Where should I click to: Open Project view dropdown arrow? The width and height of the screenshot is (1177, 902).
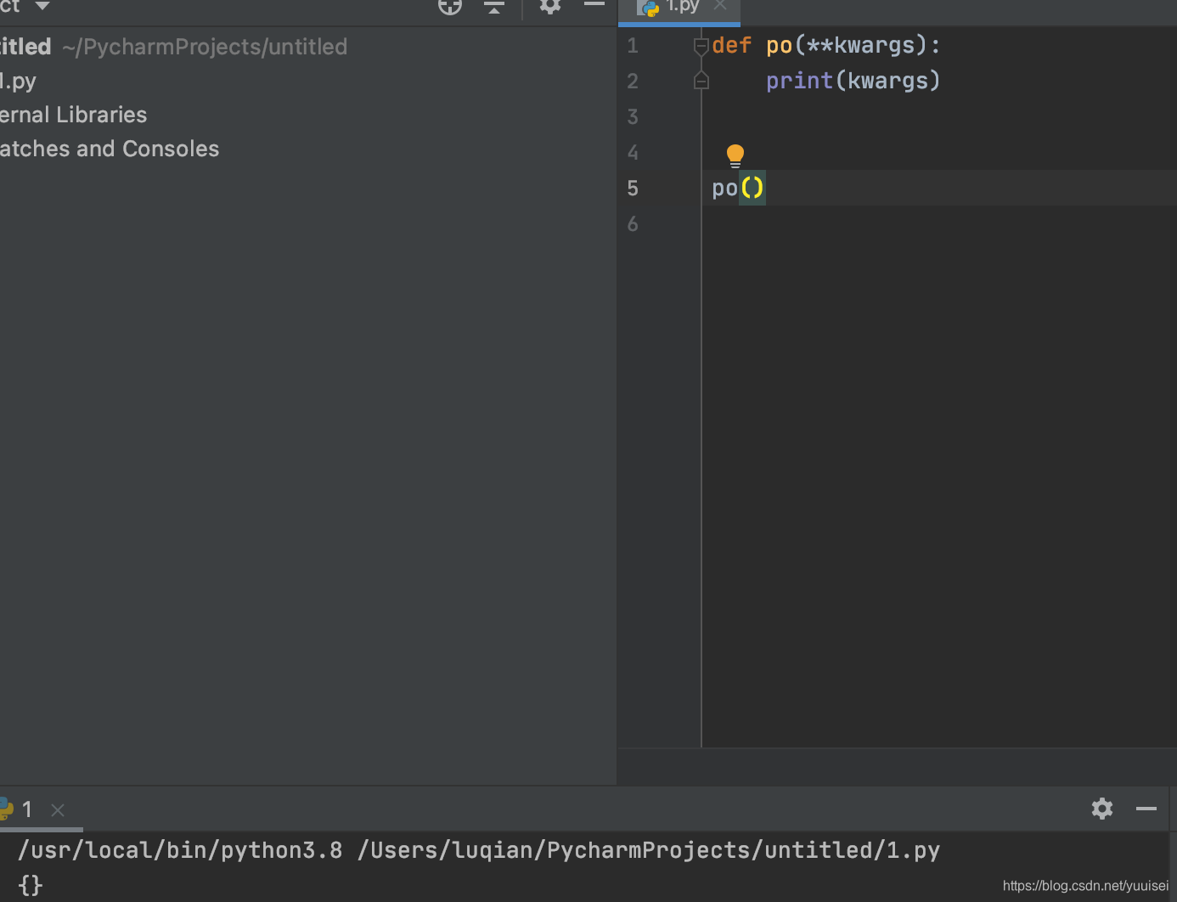coord(42,6)
